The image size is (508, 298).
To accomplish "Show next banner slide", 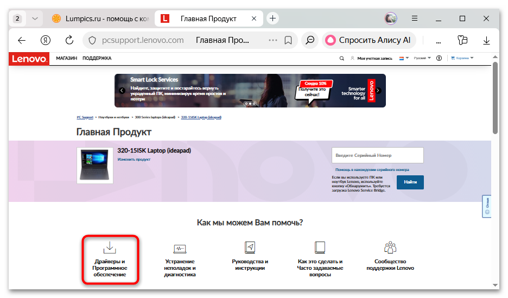I will tap(378, 90).
